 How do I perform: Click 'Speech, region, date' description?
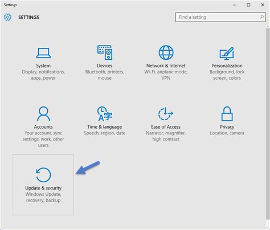[105, 133]
